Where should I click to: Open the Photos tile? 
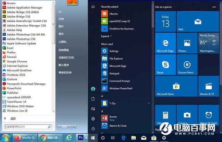(187, 43)
